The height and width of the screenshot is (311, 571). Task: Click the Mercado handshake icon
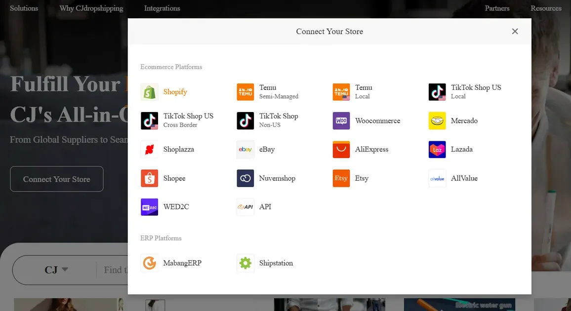tap(437, 121)
